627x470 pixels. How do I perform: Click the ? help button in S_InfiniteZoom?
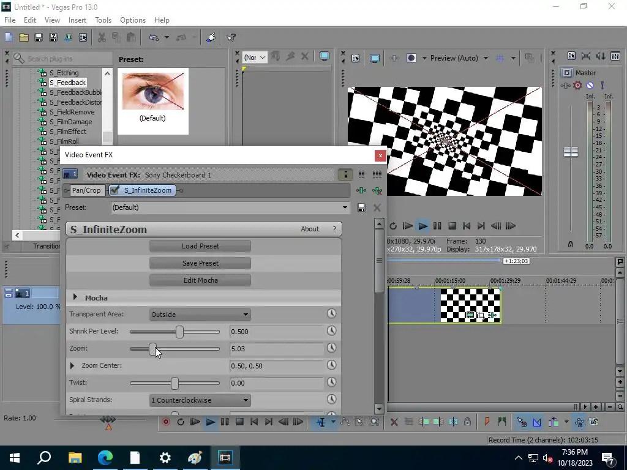point(334,229)
